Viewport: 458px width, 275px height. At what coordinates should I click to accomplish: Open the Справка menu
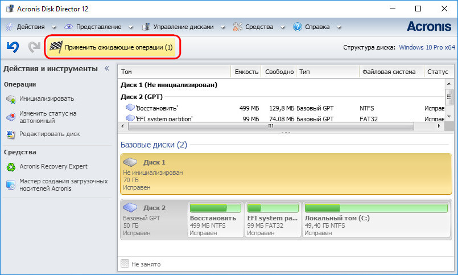point(317,27)
